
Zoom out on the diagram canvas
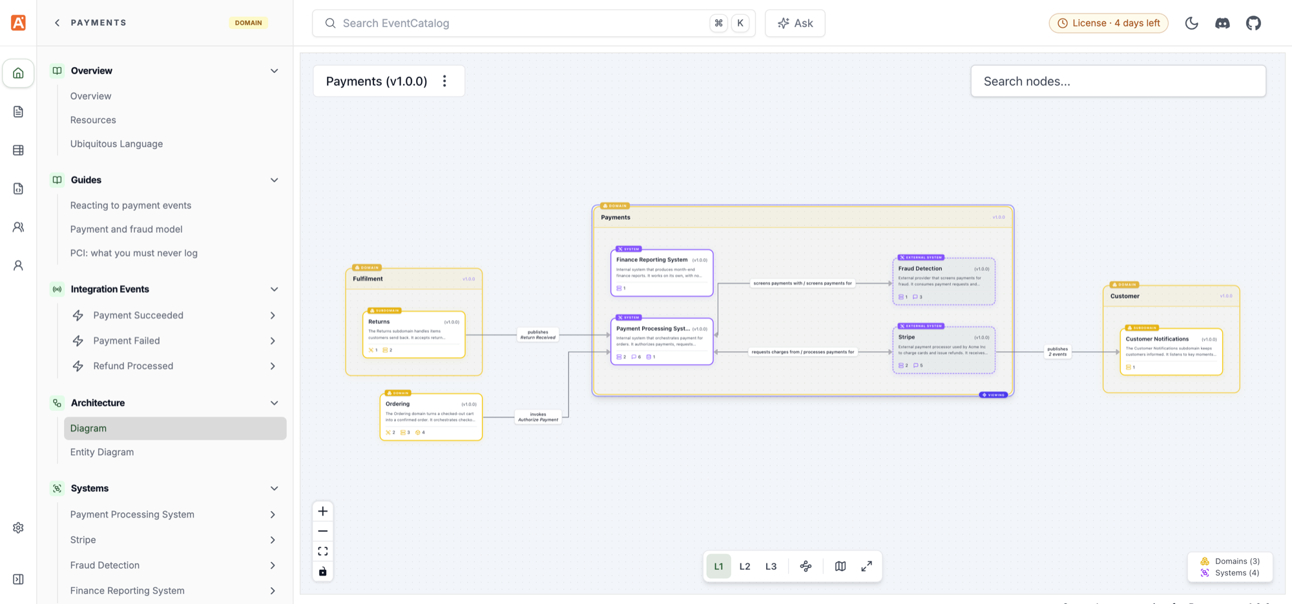(323, 531)
